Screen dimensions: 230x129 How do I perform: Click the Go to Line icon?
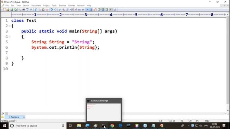(71, 10)
